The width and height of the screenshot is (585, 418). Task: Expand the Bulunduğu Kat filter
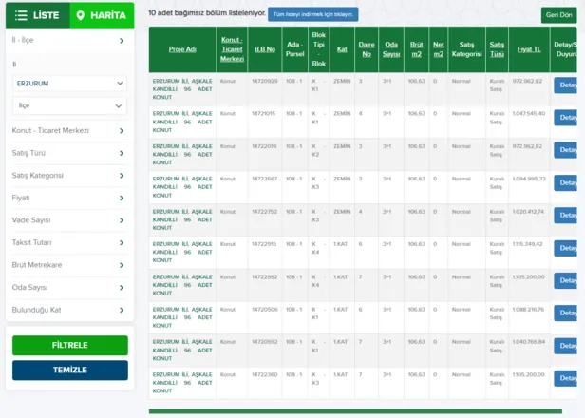(x=68, y=310)
